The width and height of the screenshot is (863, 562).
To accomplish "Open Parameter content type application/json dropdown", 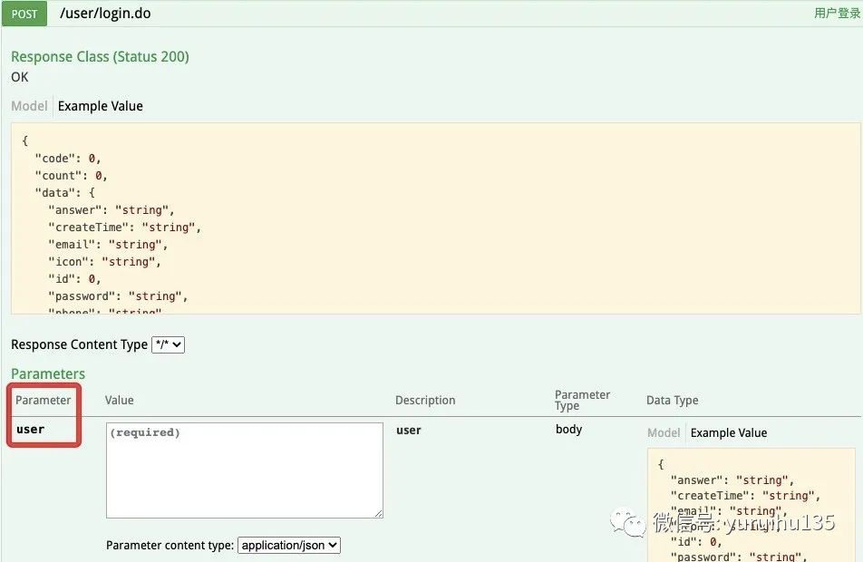I will 289,545.
